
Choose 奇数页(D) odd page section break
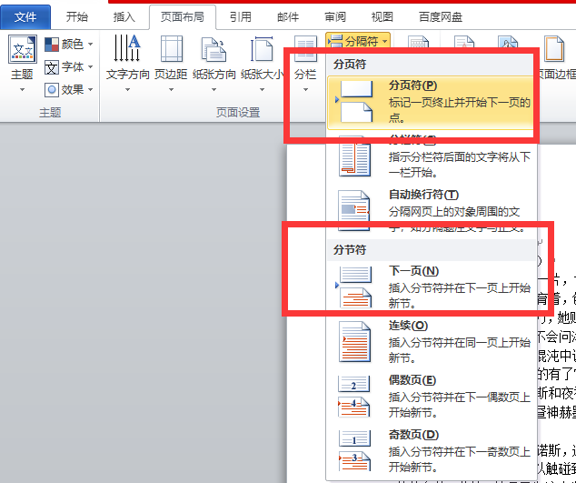pos(430,451)
